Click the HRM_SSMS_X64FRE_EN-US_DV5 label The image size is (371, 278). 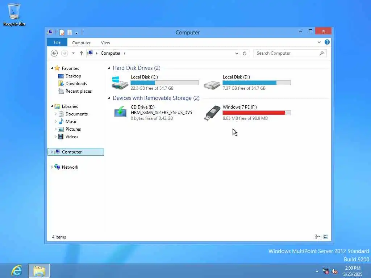(x=161, y=113)
